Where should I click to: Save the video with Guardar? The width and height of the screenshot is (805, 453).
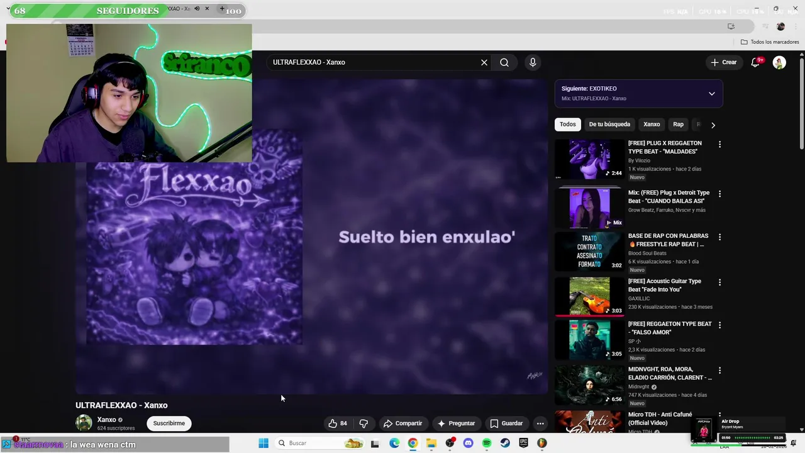(x=506, y=423)
